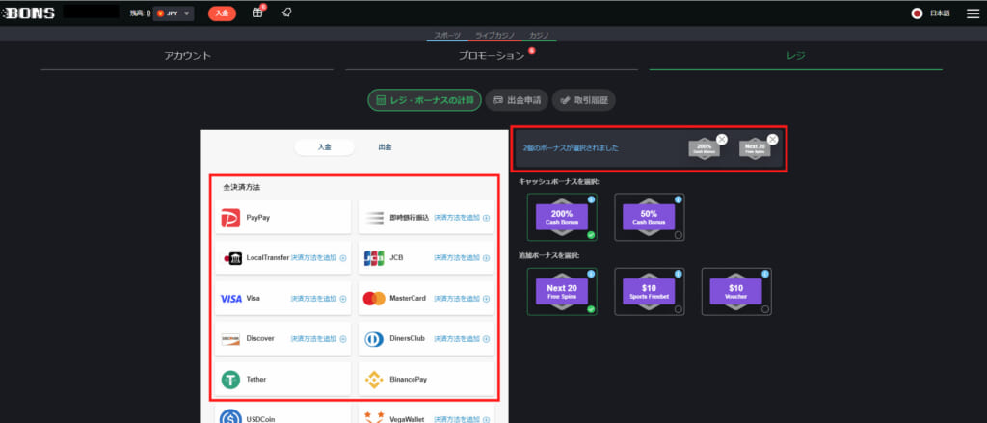
Task: Select the 50% Cash Bonus radio button
Action: click(x=679, y=235)
